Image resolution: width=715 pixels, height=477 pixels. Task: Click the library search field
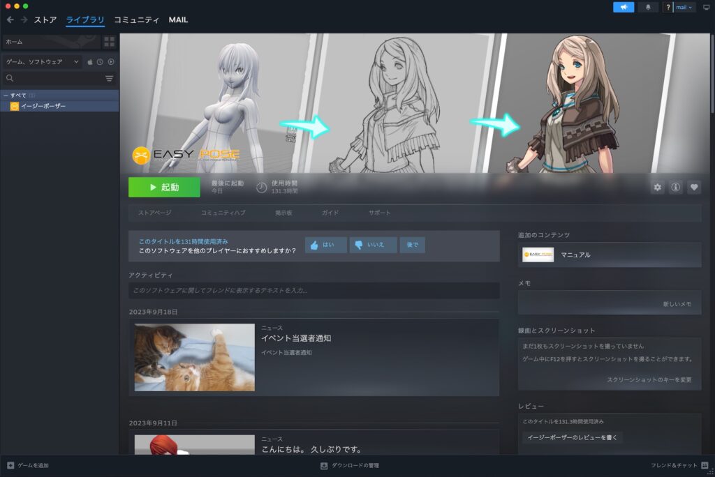click(x=53, y=78)
